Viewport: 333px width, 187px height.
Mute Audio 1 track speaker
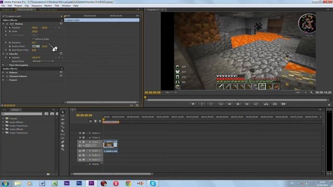click(x=80, y=151)
